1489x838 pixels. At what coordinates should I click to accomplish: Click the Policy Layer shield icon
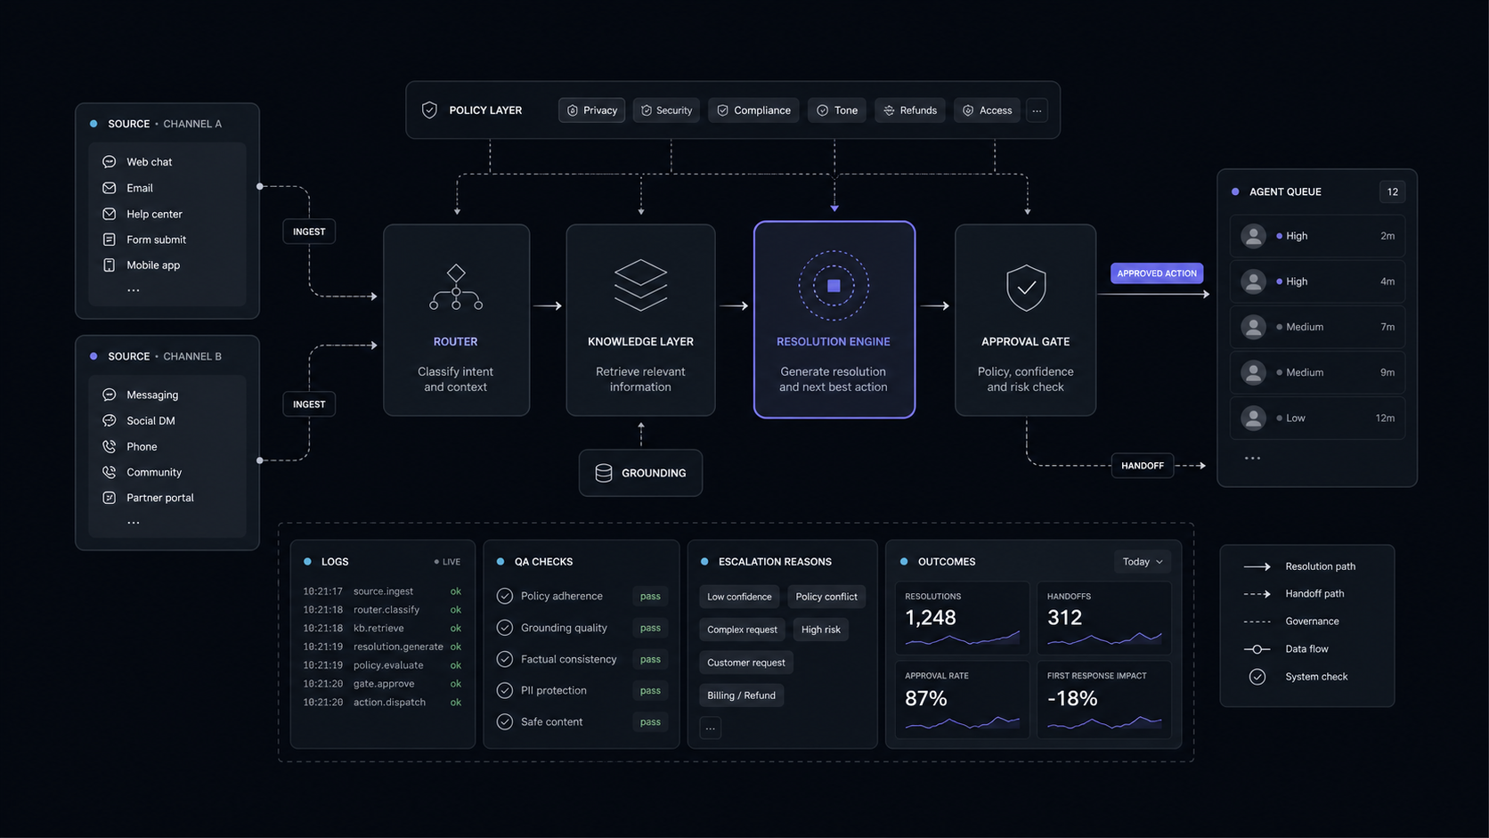429,110
